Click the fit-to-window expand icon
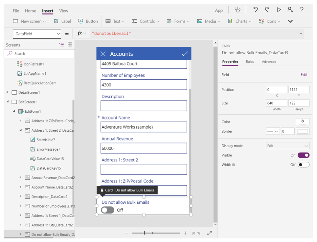317x242 pixels. (210, 233)
